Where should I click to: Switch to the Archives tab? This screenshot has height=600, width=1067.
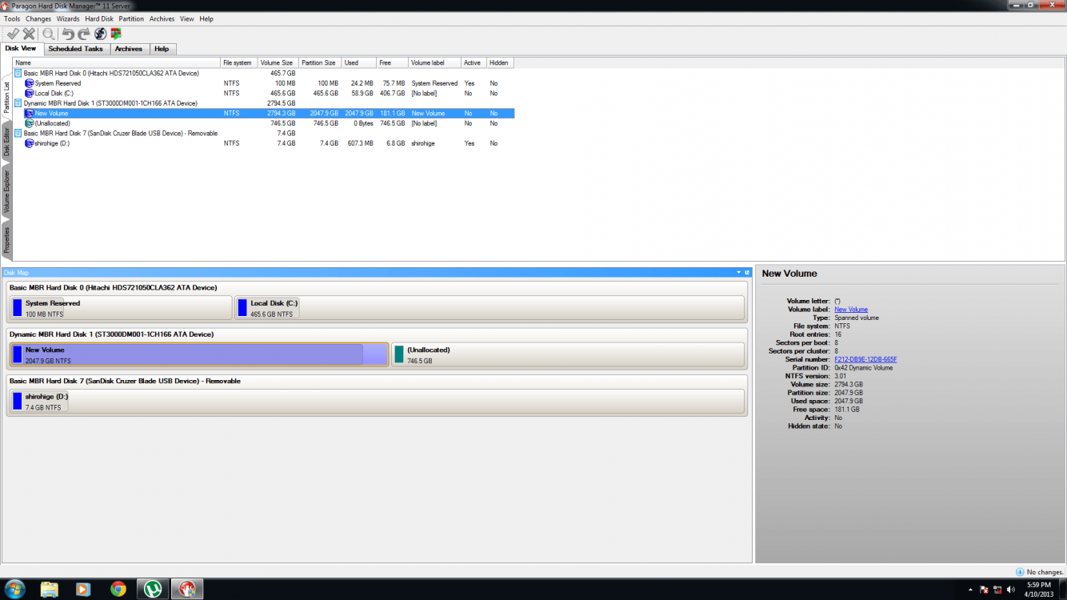[129, 49]
